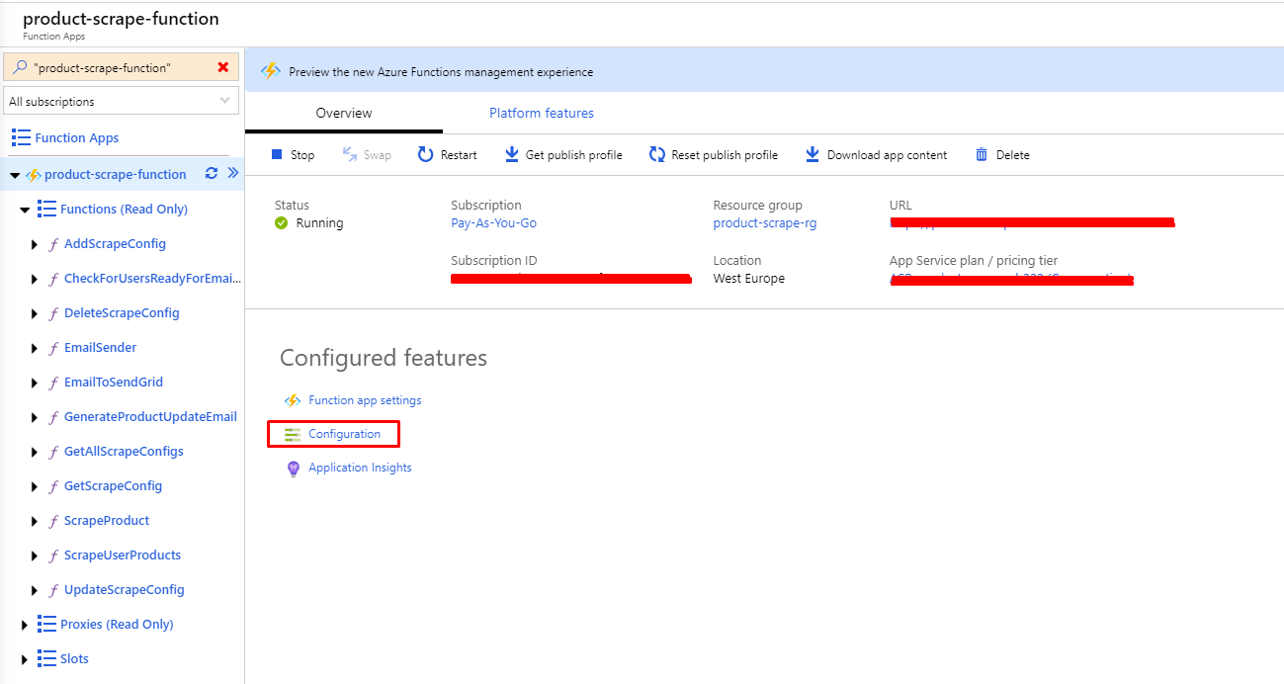The height and width of the screenshot is (684, 1284).
Task: Expand the EmailSender function
Action: [x=36, y=348]
